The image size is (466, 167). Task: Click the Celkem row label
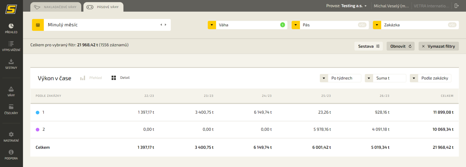point(43,147)
